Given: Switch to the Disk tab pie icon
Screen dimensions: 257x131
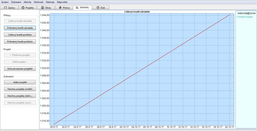Looking at the screenshot, I should pos(98,8).
